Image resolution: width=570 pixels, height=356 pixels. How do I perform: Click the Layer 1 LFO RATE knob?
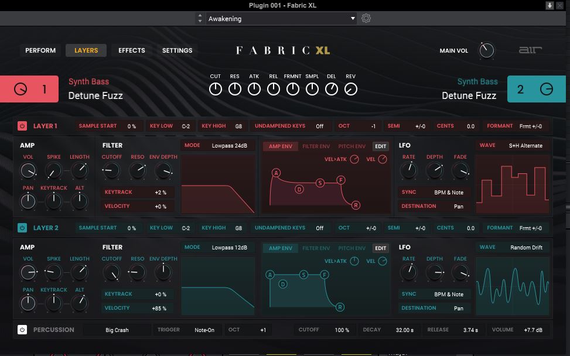(x=408, y=170)
